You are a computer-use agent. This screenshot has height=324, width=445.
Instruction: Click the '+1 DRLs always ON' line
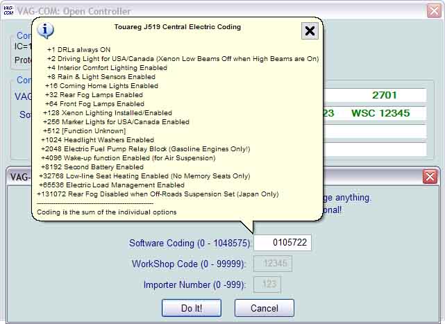coord(79,50)
